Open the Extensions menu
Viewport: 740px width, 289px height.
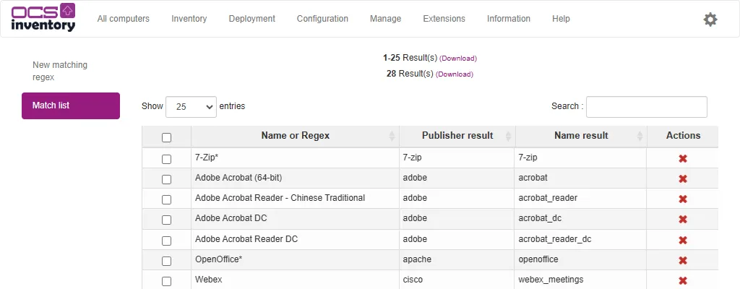[x=444, y=19]
